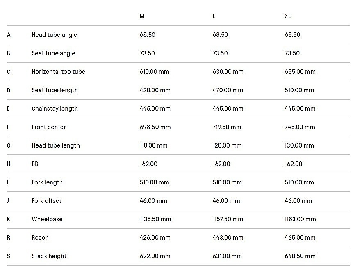Viewport: 355px width, 268px height.
Task: Click the M size column header
Action: (x=142, y=16)
